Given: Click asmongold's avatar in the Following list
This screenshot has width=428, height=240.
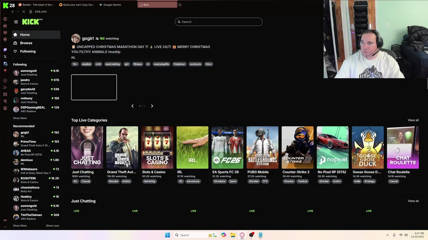Looking at the screenshot, I should point(16,73).
